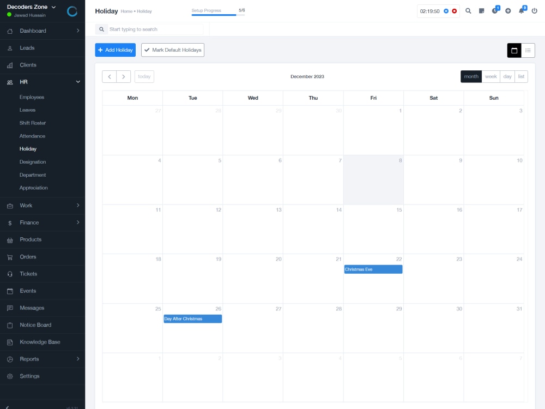Click the Knowledge Base document icon

(x=10, y=342)
